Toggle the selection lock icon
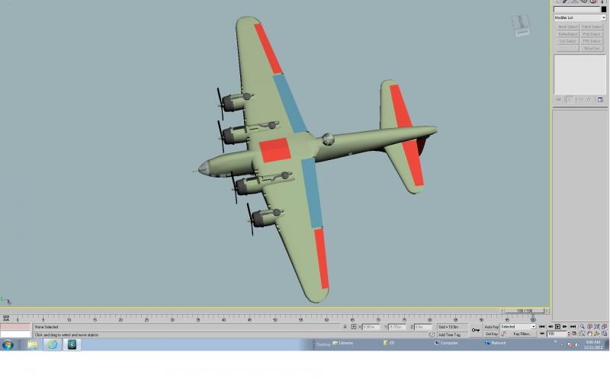The width and height of the screenshot is (610, 381). (x=345, y=327)
